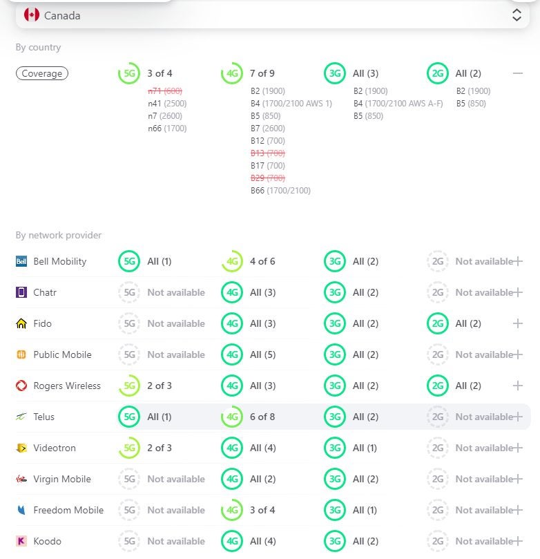540x559 pixels.
Task: Click the Chatr provider icon
Action: click(21, 292)
